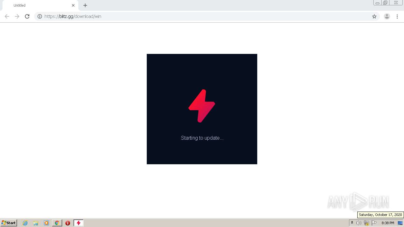Image resolution: width=404 pixels, height=227 pixels.
Task: Open the Chrome profile avatar
Action: pyautogui.click(x=387, y=16)
